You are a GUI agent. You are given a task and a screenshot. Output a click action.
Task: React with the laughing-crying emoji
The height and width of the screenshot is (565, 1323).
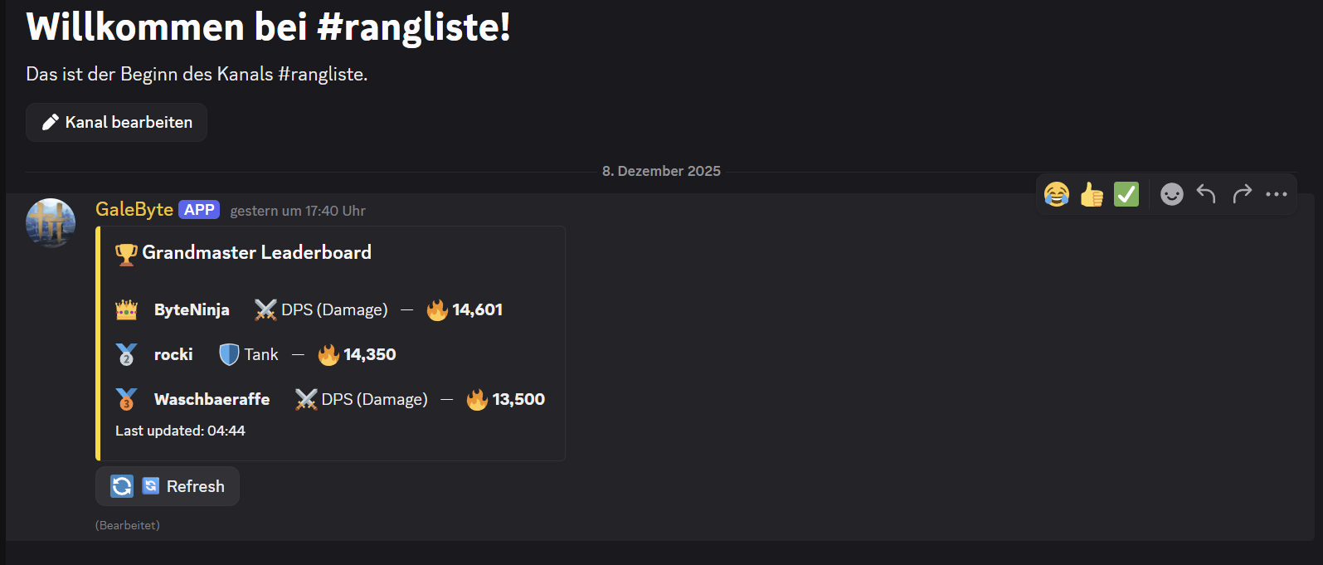tap(1057, 194)
